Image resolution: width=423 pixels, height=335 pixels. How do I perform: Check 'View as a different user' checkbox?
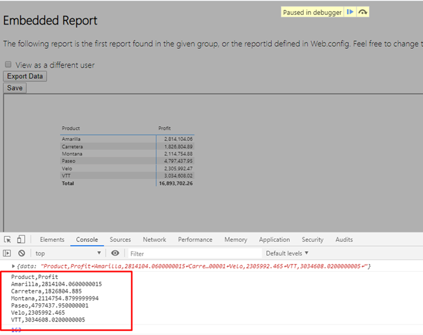(8, 64)
